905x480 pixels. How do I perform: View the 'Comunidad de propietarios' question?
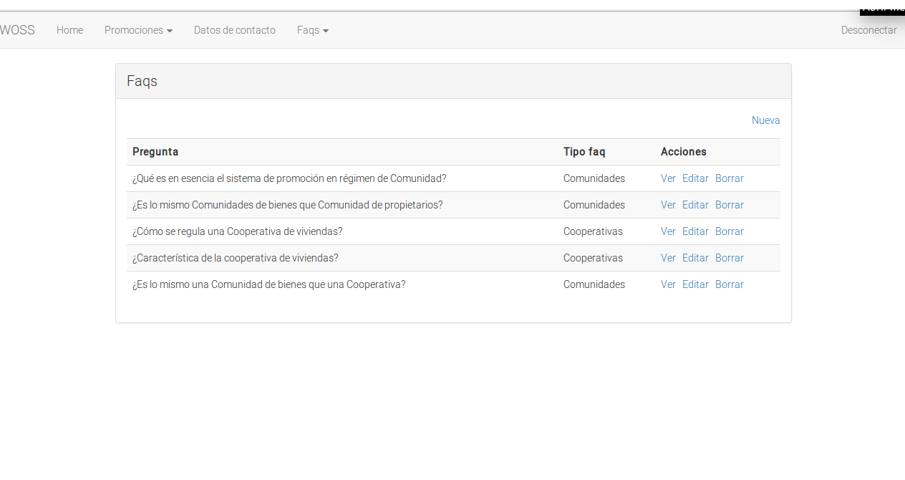coord(668,205)
